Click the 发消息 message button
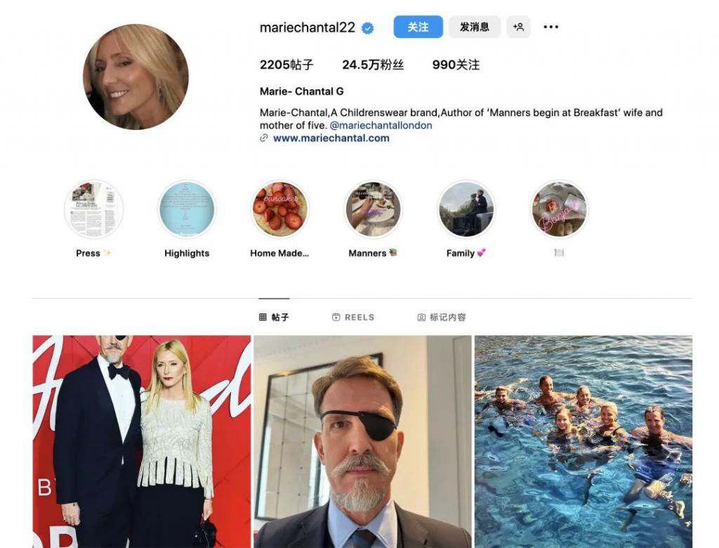 coord(475,27)
